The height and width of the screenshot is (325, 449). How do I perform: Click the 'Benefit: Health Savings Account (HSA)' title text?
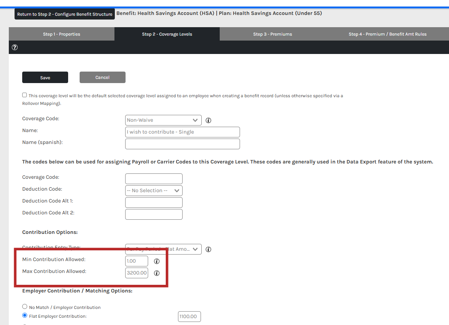[x=165, y=13]
